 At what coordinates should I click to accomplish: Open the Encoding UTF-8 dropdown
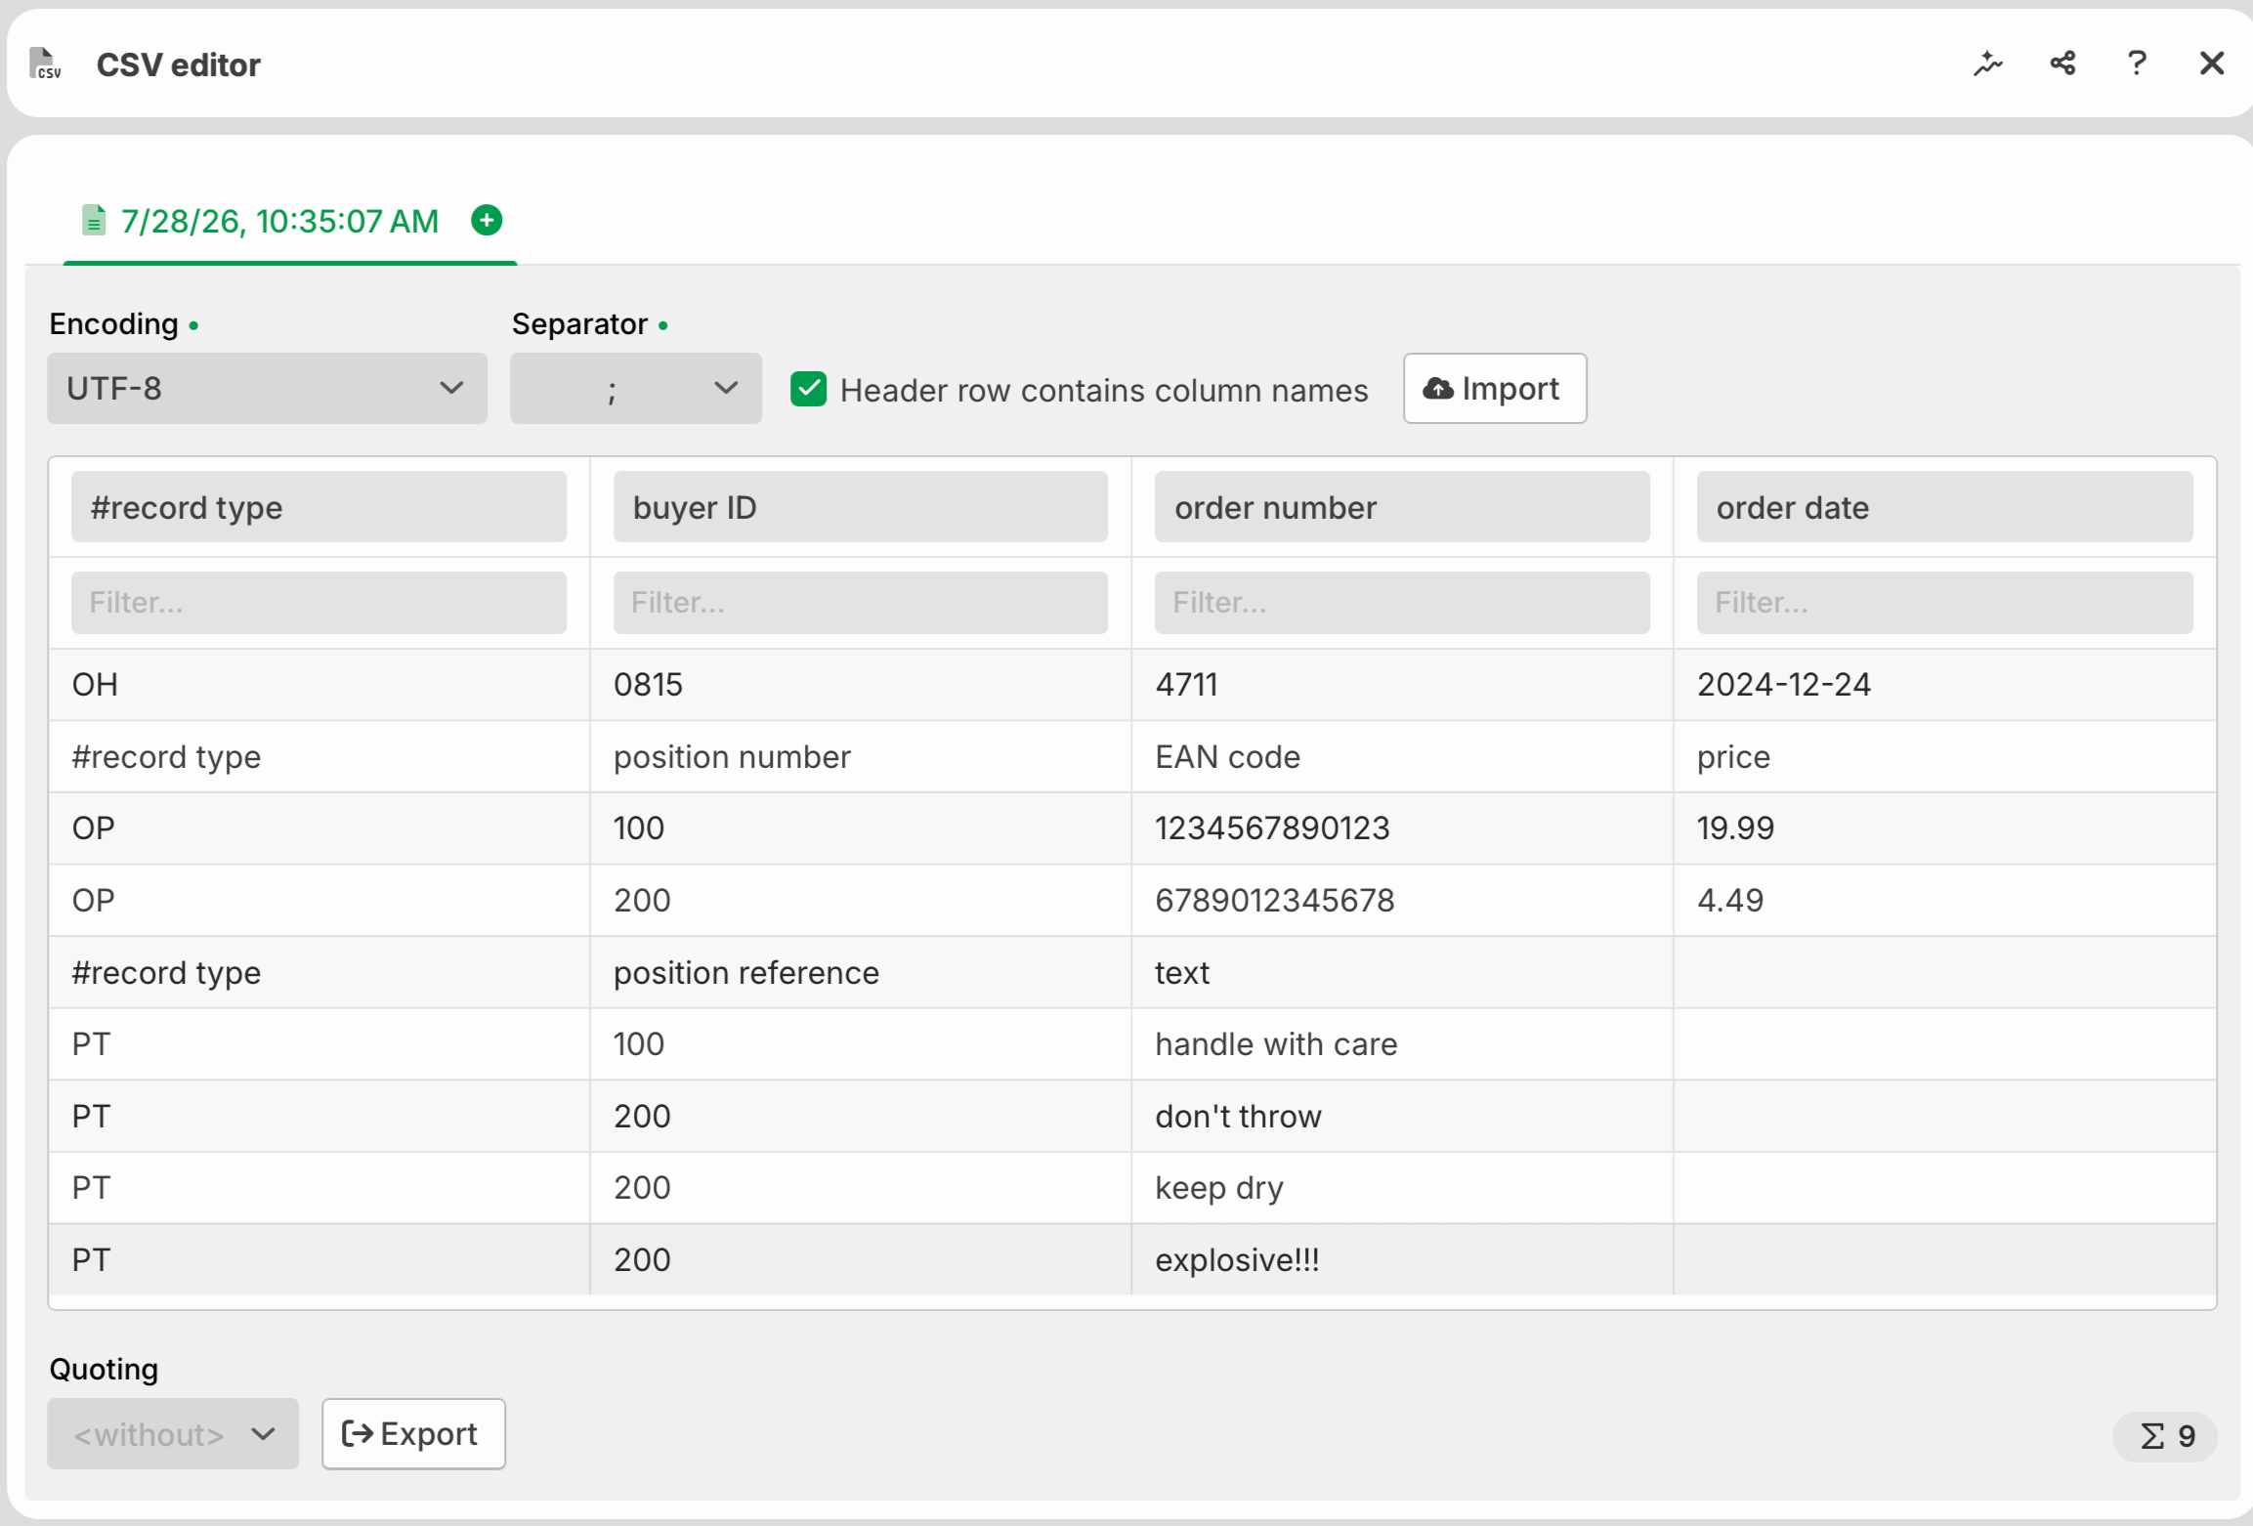(x=267, y=389)
